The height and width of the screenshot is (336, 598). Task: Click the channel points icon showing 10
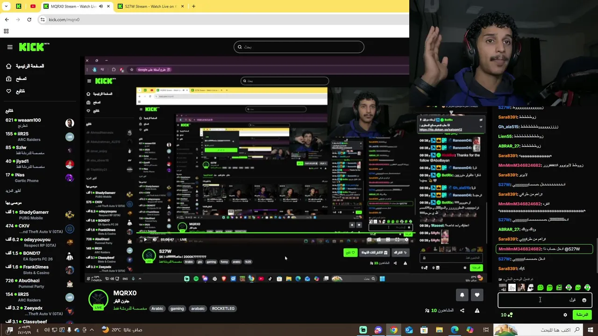(x=506, y=315)
